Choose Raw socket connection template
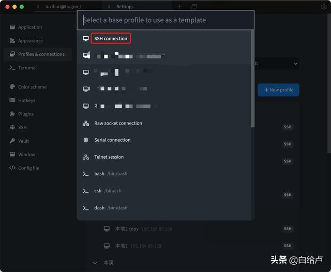 [164, 123]
